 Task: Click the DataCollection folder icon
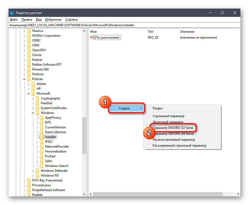point(42,132)
